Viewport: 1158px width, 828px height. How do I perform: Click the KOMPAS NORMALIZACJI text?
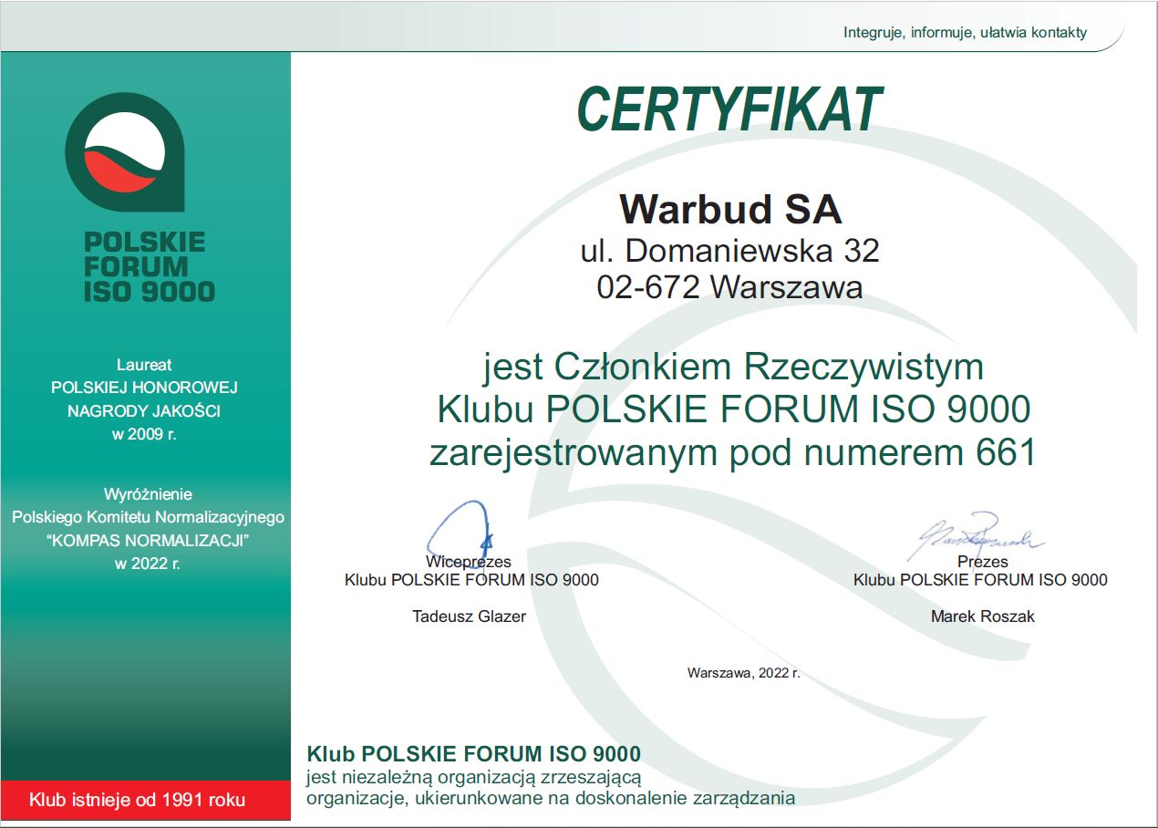148,540
